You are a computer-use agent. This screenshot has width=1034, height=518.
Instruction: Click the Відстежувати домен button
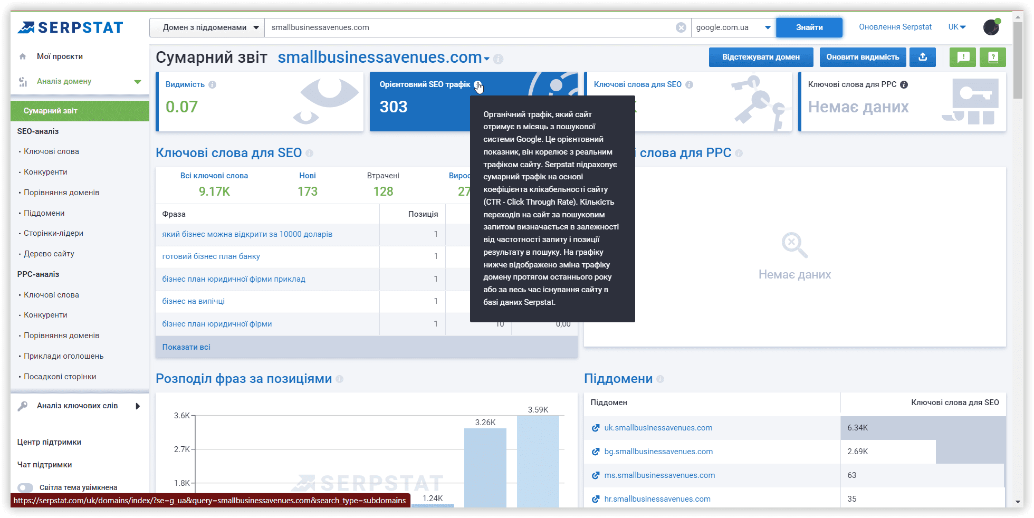pyautogui.click(x=761, y=57)
